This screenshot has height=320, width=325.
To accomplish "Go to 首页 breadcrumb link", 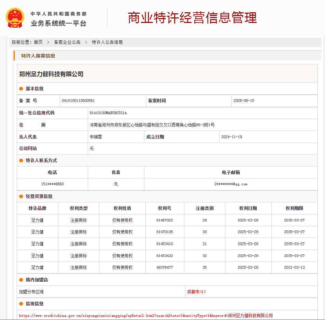I will 38,42.
